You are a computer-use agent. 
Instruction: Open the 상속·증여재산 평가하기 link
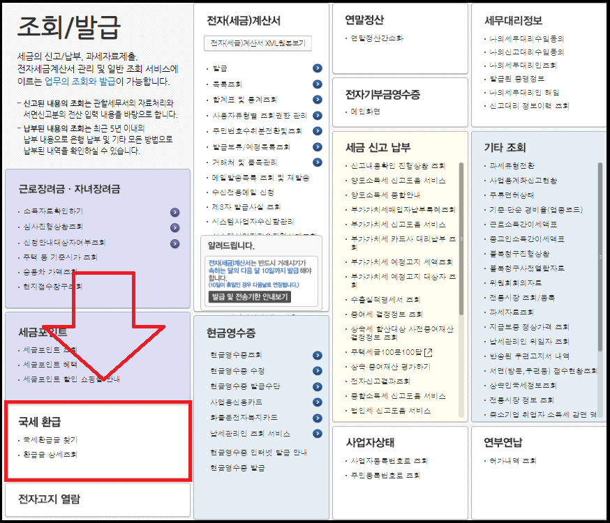click(x=391, y=367)
